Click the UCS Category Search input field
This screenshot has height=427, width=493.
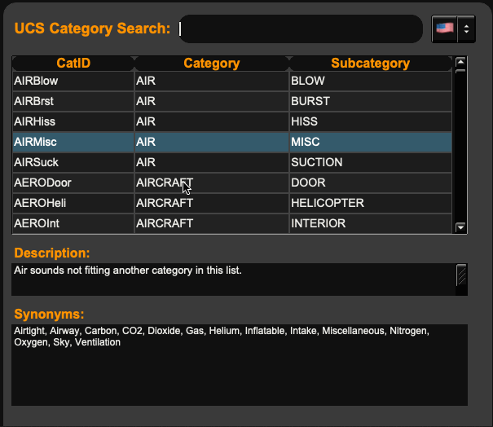coord(302,29)
